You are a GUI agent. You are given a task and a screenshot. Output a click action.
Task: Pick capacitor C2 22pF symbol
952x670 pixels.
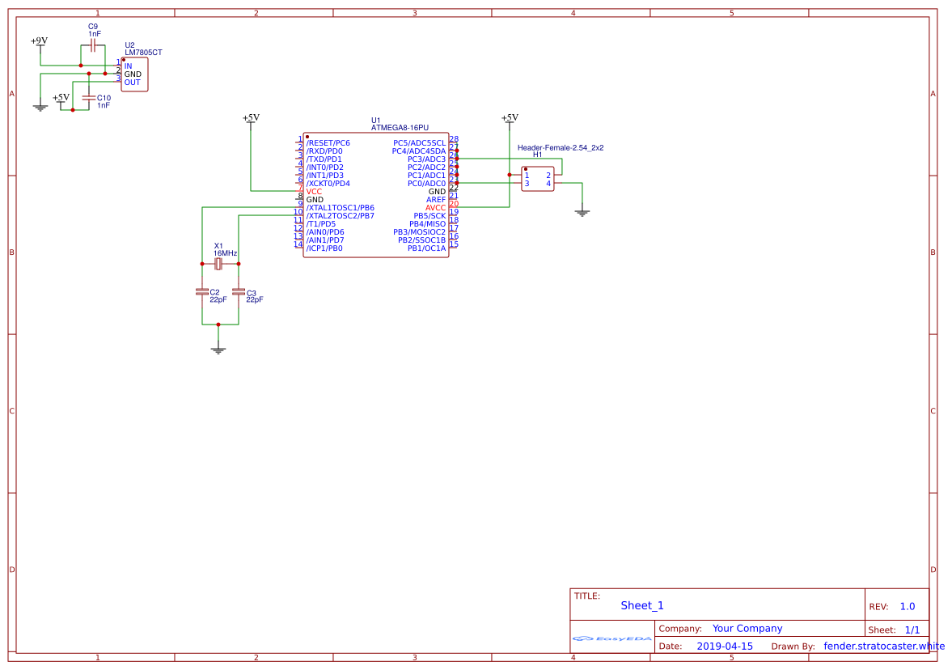(202, 291)
